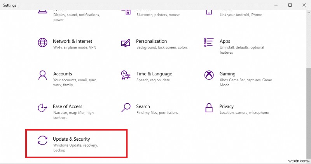Click the Ease of Access icon
Screen dimensions: 311x164
[x=42, y=108]
